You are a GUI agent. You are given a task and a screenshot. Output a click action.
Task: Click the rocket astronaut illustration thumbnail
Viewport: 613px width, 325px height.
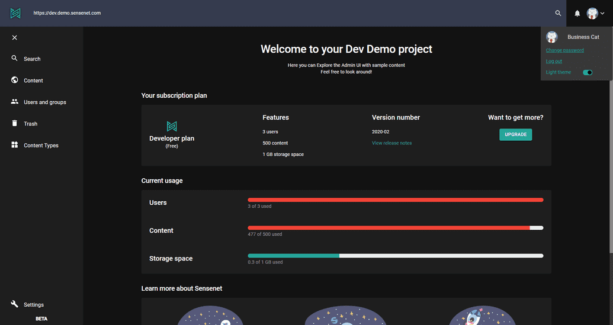pos(482,316)
